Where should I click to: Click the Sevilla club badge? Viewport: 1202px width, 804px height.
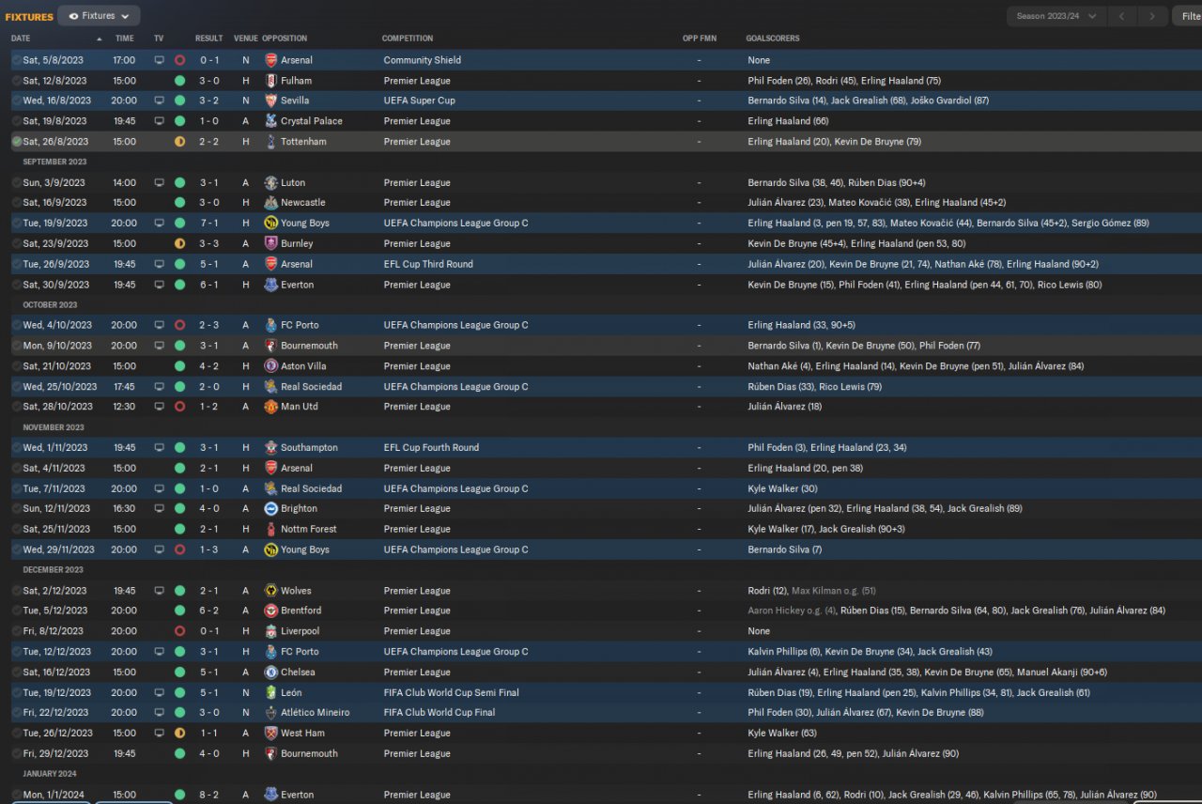[271, 100]
